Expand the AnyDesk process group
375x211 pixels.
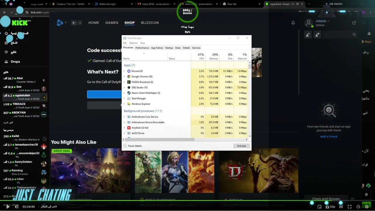pos(124,128)
